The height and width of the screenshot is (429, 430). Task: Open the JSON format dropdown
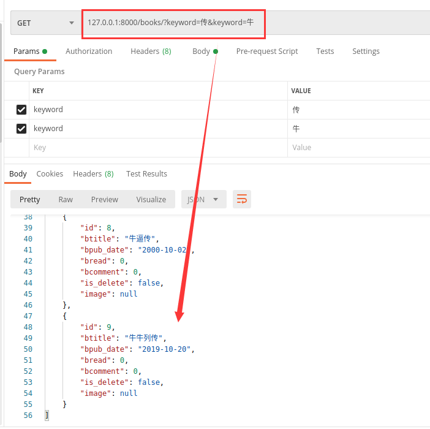coord(204,199)
